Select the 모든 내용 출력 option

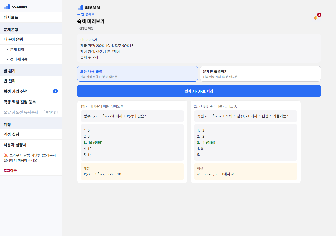[138, 74]
